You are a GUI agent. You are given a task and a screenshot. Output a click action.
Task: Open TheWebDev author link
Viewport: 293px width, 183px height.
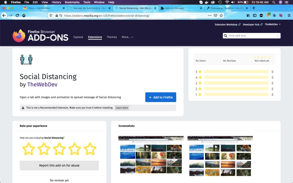(42, 85)
